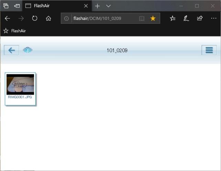Go to the browser home page
The width and height of the screenshot is (221, 171).
tap(49, 18)
